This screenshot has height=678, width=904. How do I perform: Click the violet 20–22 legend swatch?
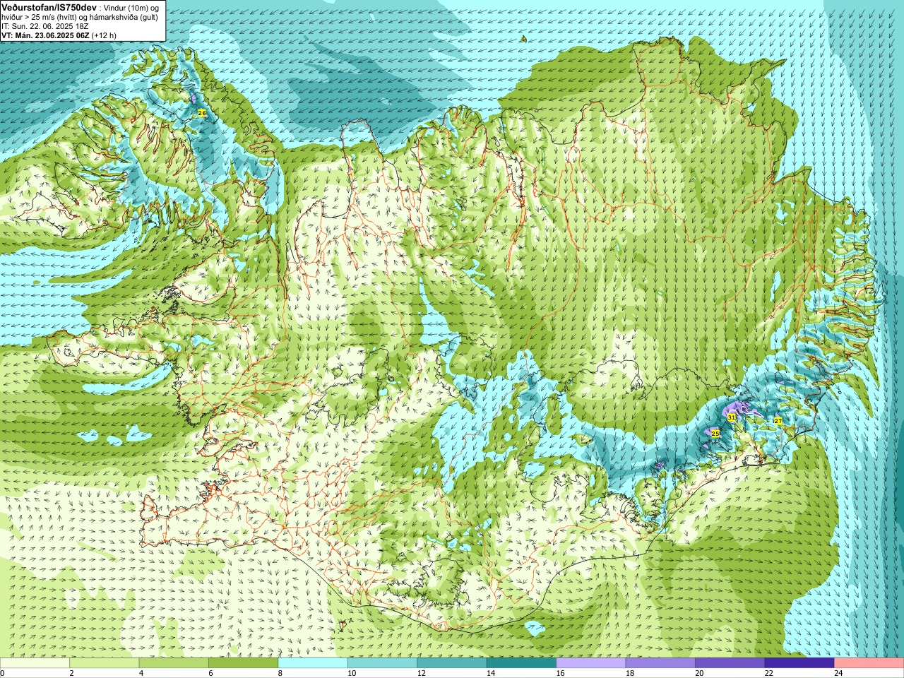tap(730, 663)
